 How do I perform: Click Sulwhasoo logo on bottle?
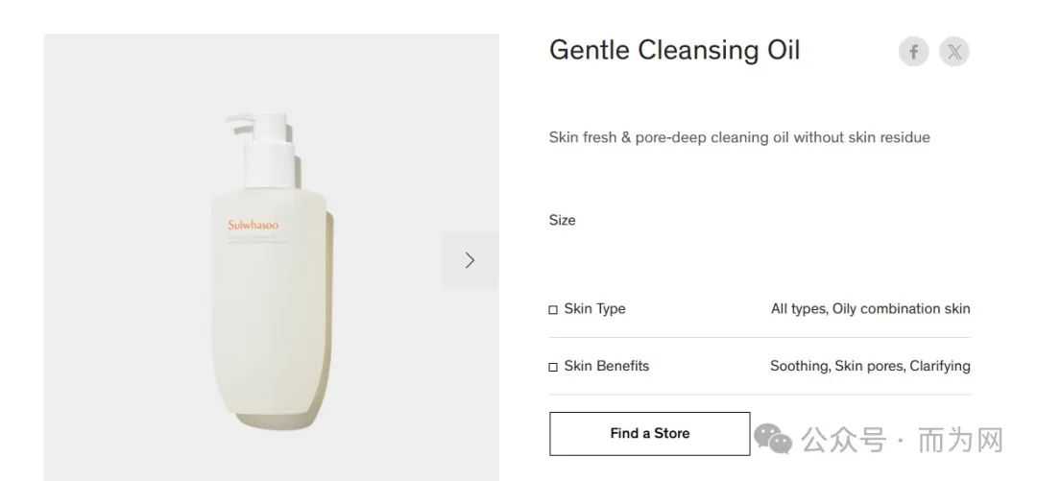(253, 225)
